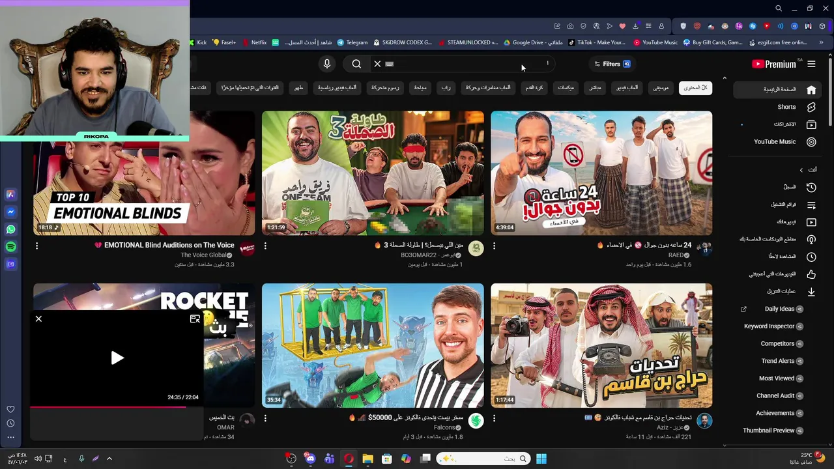Open the Telegram bookmark

coord(352,42)
